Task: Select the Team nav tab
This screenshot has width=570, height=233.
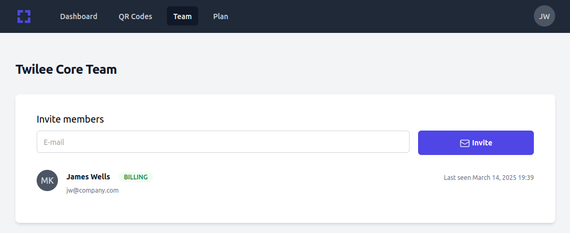Action: click(x=183, y=16)
